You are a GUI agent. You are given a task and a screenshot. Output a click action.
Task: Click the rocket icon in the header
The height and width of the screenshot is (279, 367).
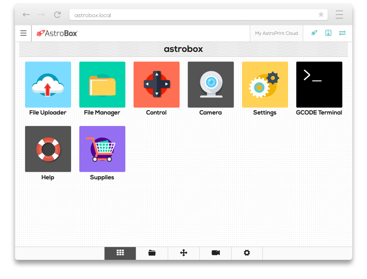314,33
